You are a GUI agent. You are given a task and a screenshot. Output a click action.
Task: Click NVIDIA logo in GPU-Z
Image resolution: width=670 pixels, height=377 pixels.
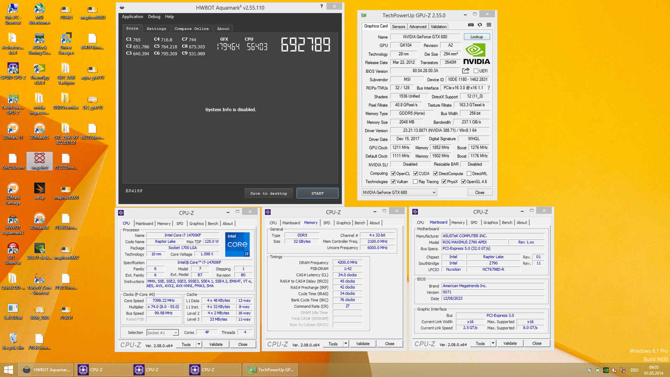click(x=476, y=54)
